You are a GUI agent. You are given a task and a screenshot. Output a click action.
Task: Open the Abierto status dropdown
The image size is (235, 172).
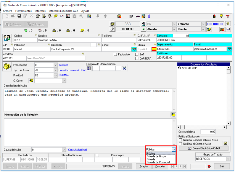[x=174, y=29]
